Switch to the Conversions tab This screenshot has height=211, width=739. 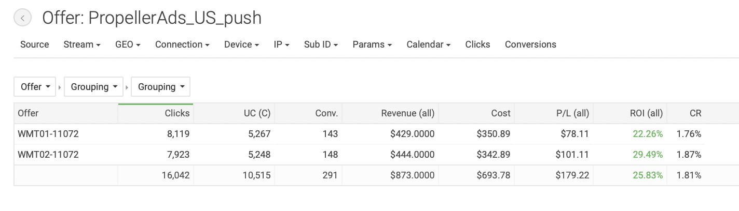pos(530,44)
